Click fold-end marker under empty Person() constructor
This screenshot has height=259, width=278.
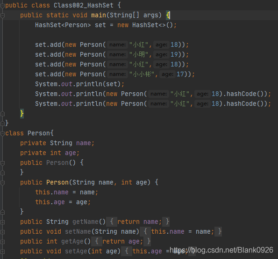pos(2,173)
